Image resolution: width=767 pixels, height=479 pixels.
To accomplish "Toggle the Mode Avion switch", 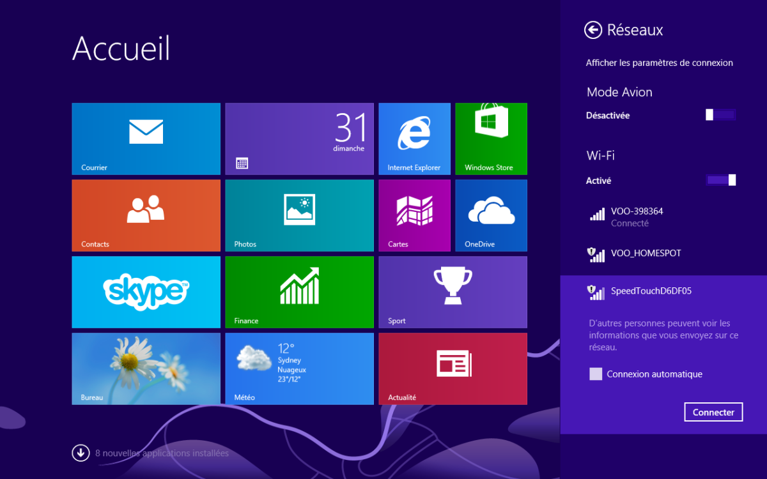I will point(721,115).
